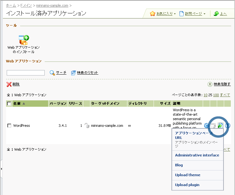Choose Administrative interface from the popup
The height and width of the screenshot is (195, 235).
(x=197, y=155)
